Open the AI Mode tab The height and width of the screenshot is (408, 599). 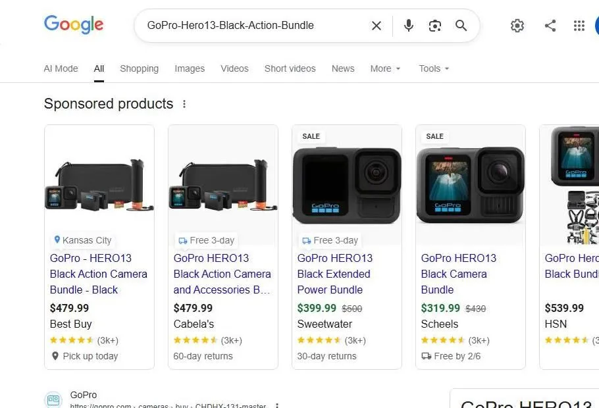pos(61,68)
